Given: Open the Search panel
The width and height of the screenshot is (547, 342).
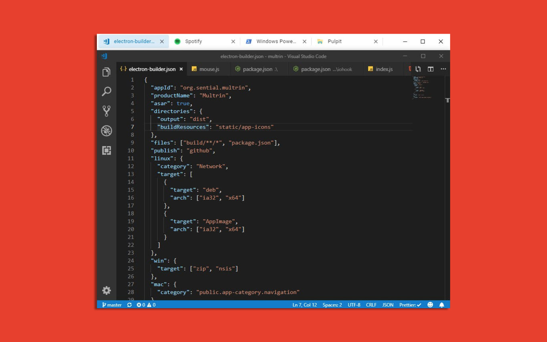Looking at the screenshot, I should pyautogui.click(x=106, y=91).
